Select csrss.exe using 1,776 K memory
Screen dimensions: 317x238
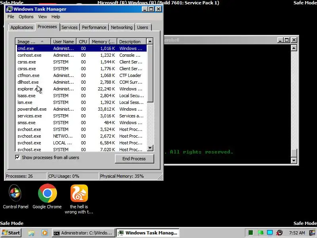click(x=82, y=69)
